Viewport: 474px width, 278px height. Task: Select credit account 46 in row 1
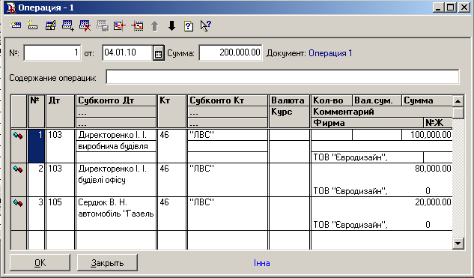point(171,146)
